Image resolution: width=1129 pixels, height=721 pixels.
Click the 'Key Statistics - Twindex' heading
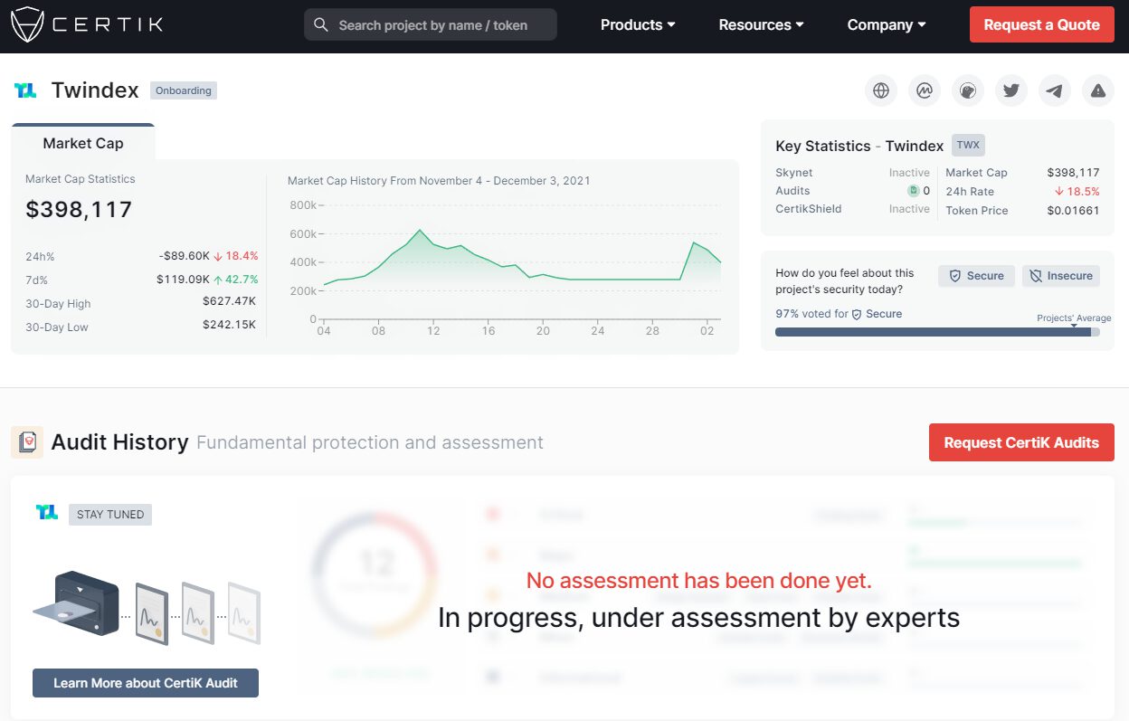click(859, 146)
